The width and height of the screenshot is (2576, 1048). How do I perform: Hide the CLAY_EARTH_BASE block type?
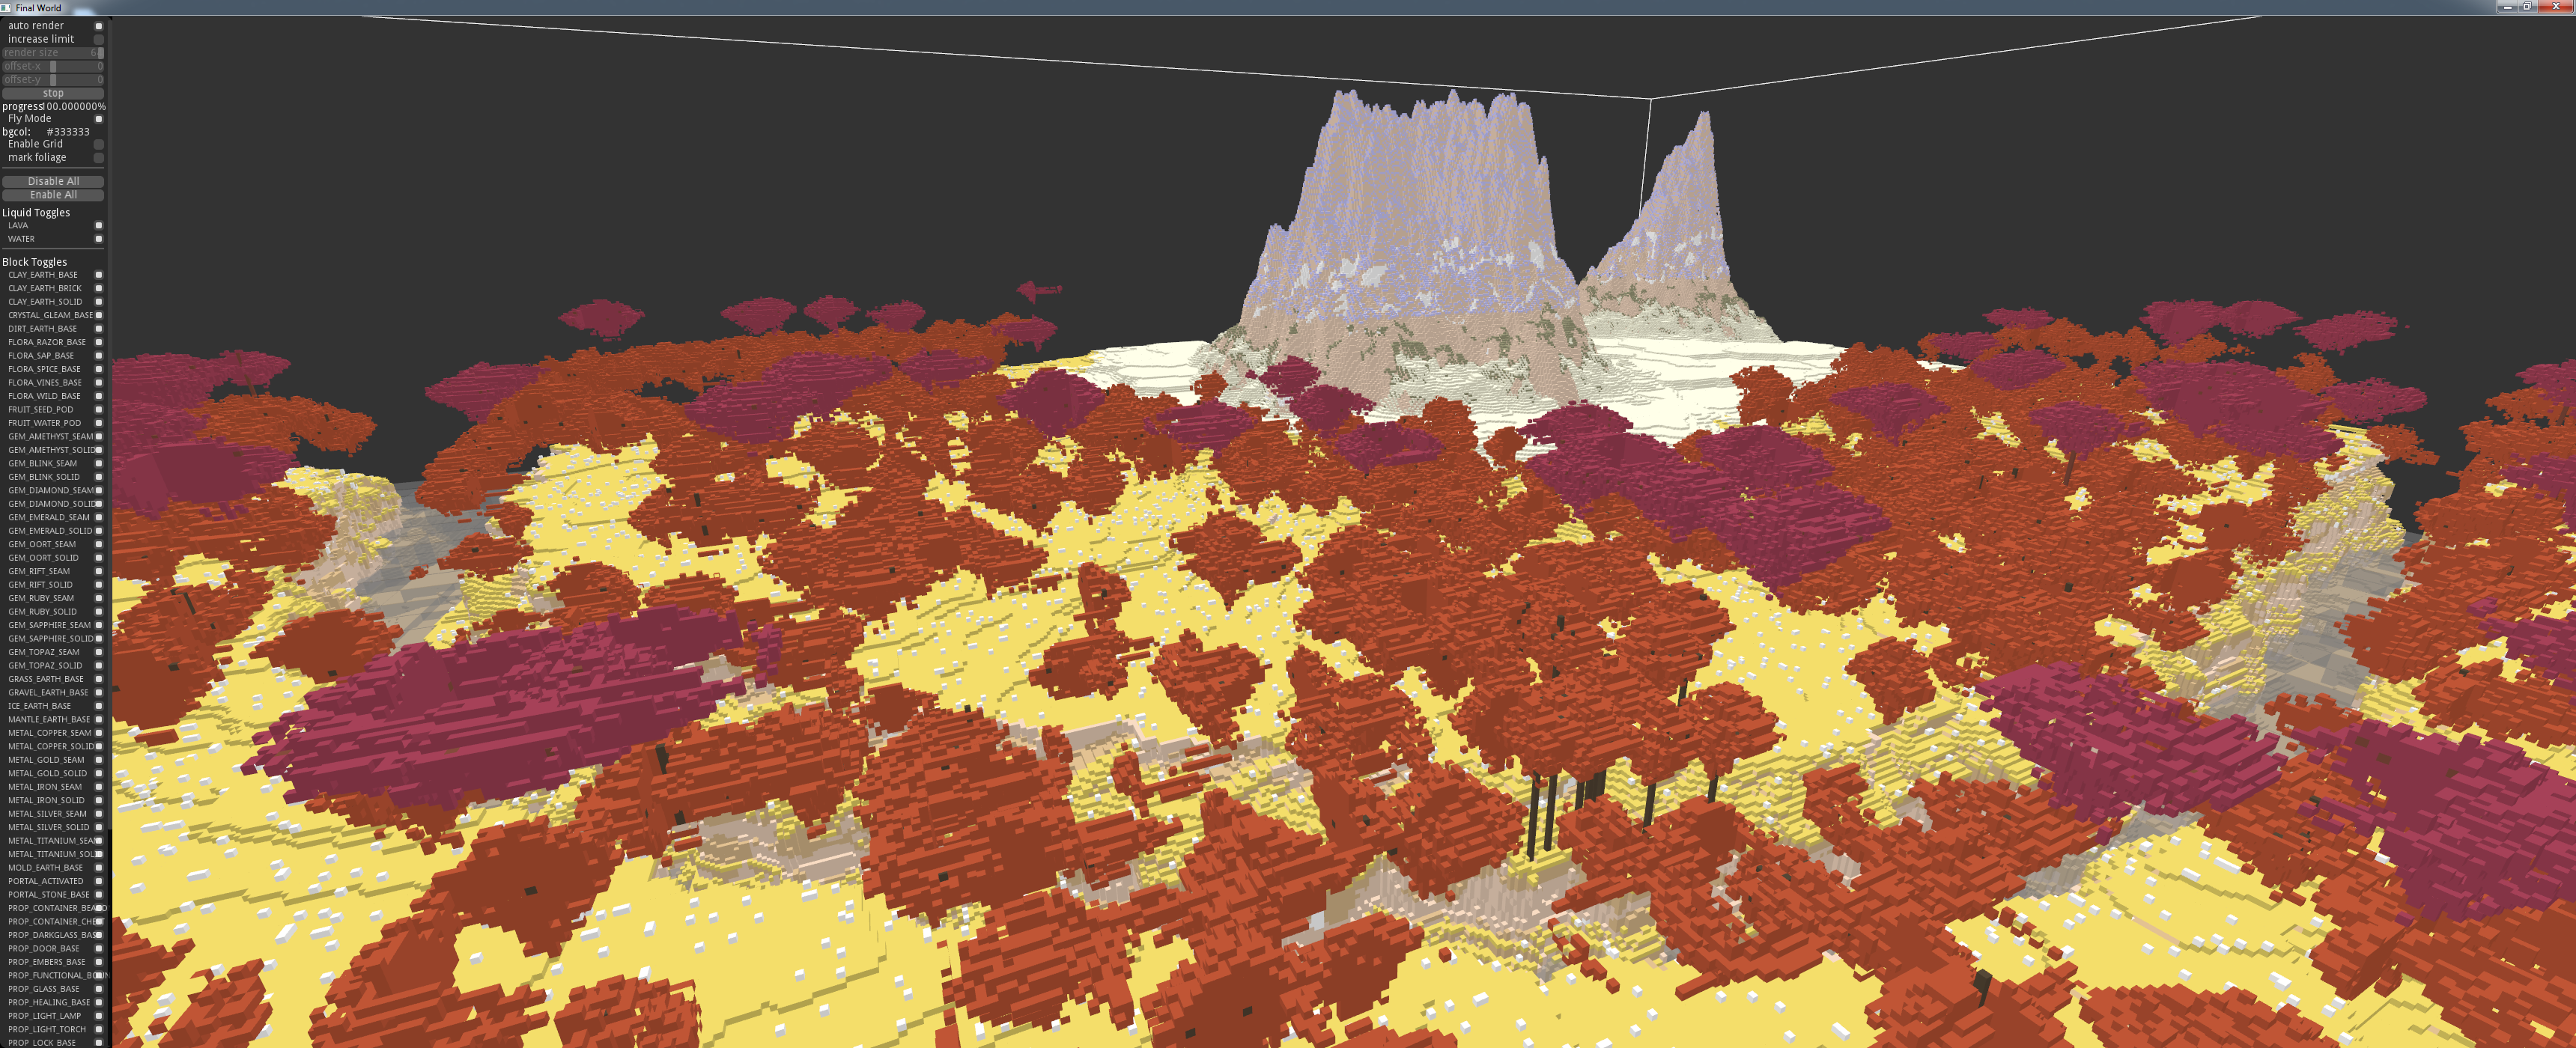point(98,275)
